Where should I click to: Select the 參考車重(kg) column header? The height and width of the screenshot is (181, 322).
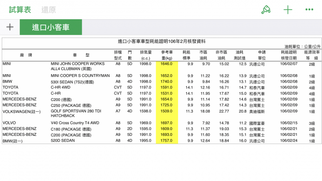pyautogui.click(x=167, y=55)
